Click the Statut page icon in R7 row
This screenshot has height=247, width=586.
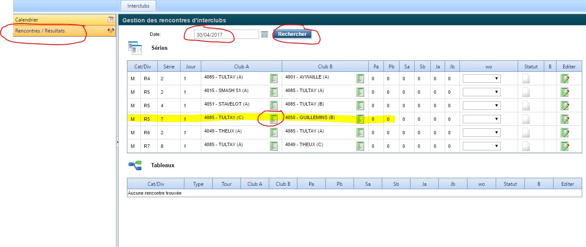click(526, 146)
